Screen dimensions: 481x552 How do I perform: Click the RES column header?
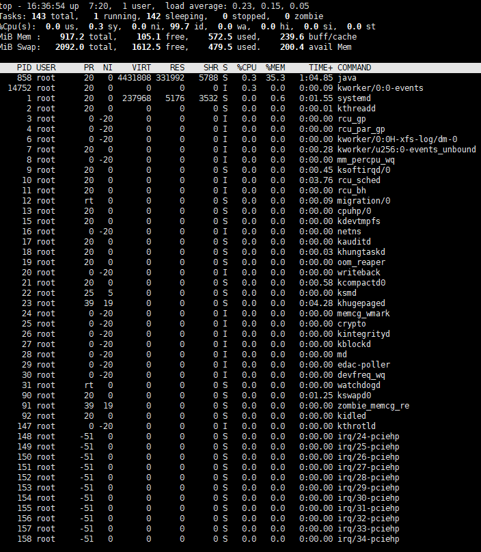[177, 68]
